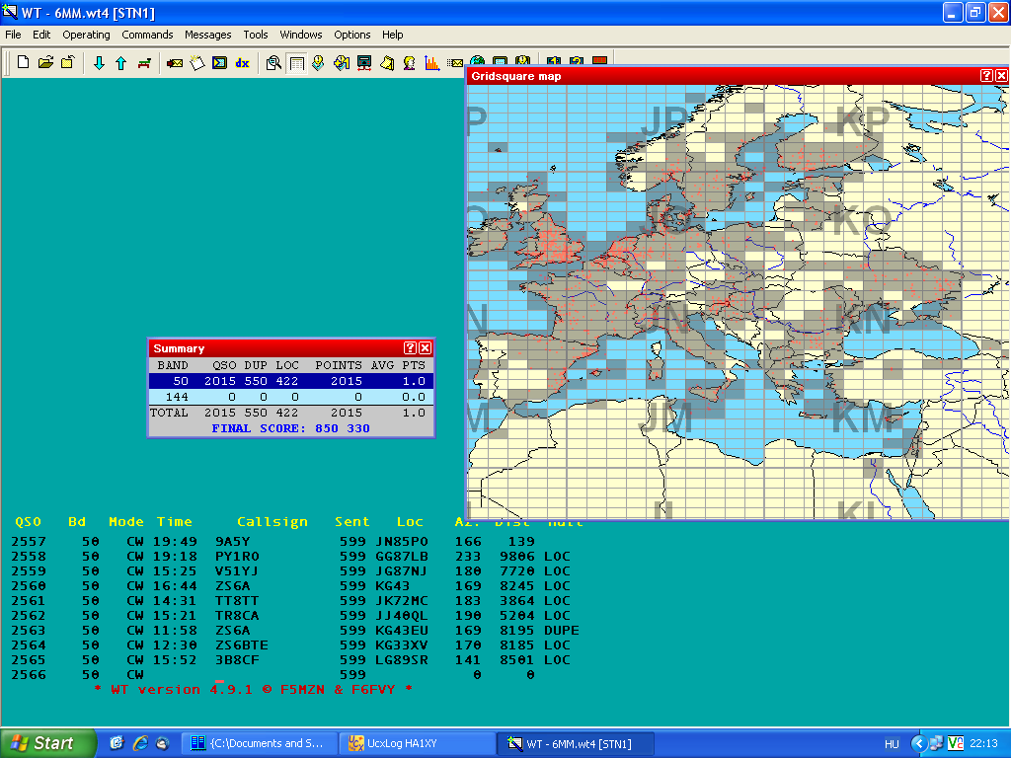Open the File menu

pyautogui.click(x=13, y=35)
